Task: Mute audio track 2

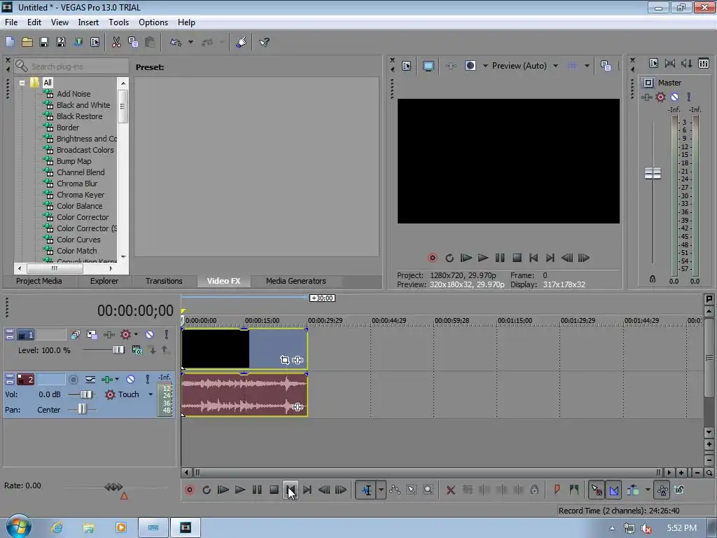Action: tap(130, 379)
